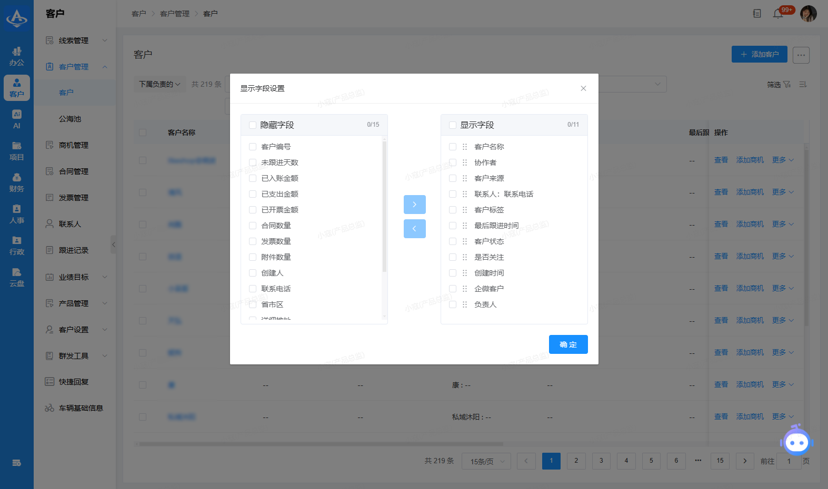
Task: Click the 确定 confirm button
Action: coord(568,344)
